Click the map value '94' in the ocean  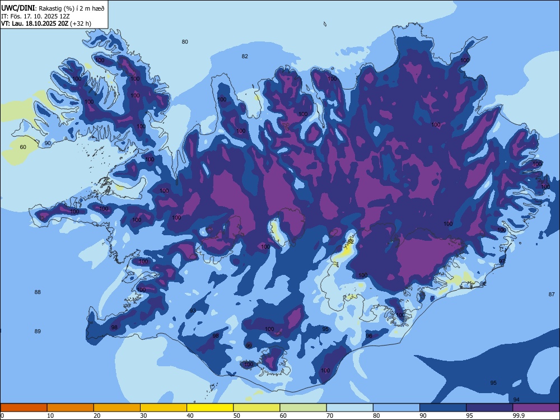click(516, 400)
